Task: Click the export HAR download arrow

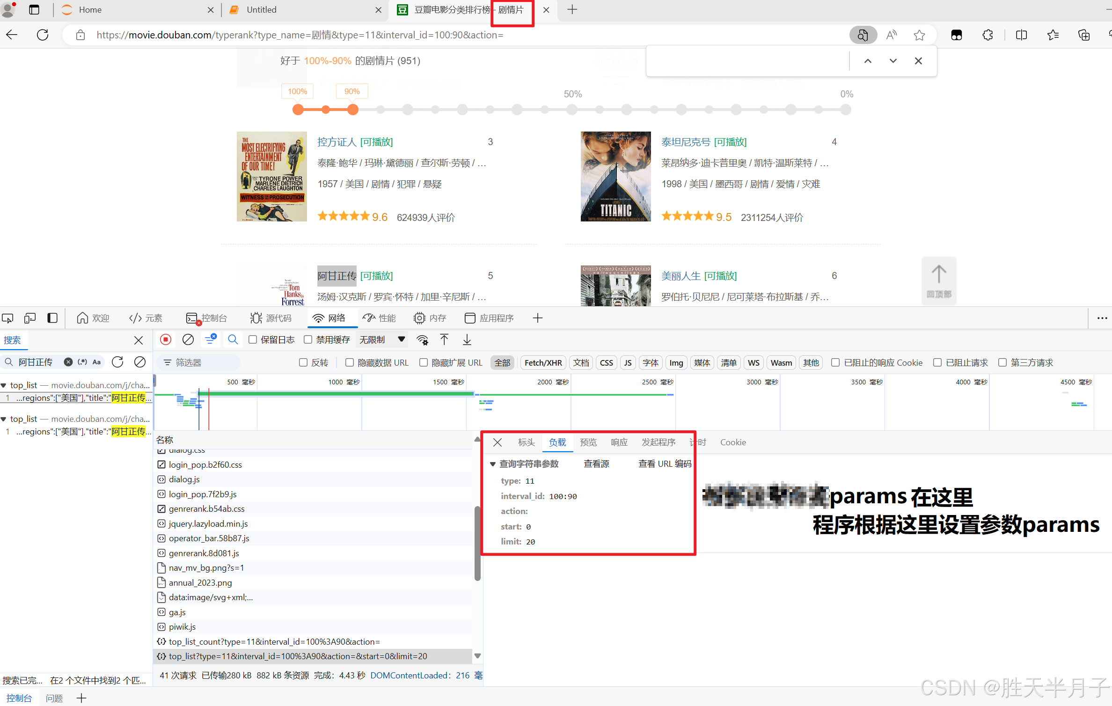Action: (467, 340)
